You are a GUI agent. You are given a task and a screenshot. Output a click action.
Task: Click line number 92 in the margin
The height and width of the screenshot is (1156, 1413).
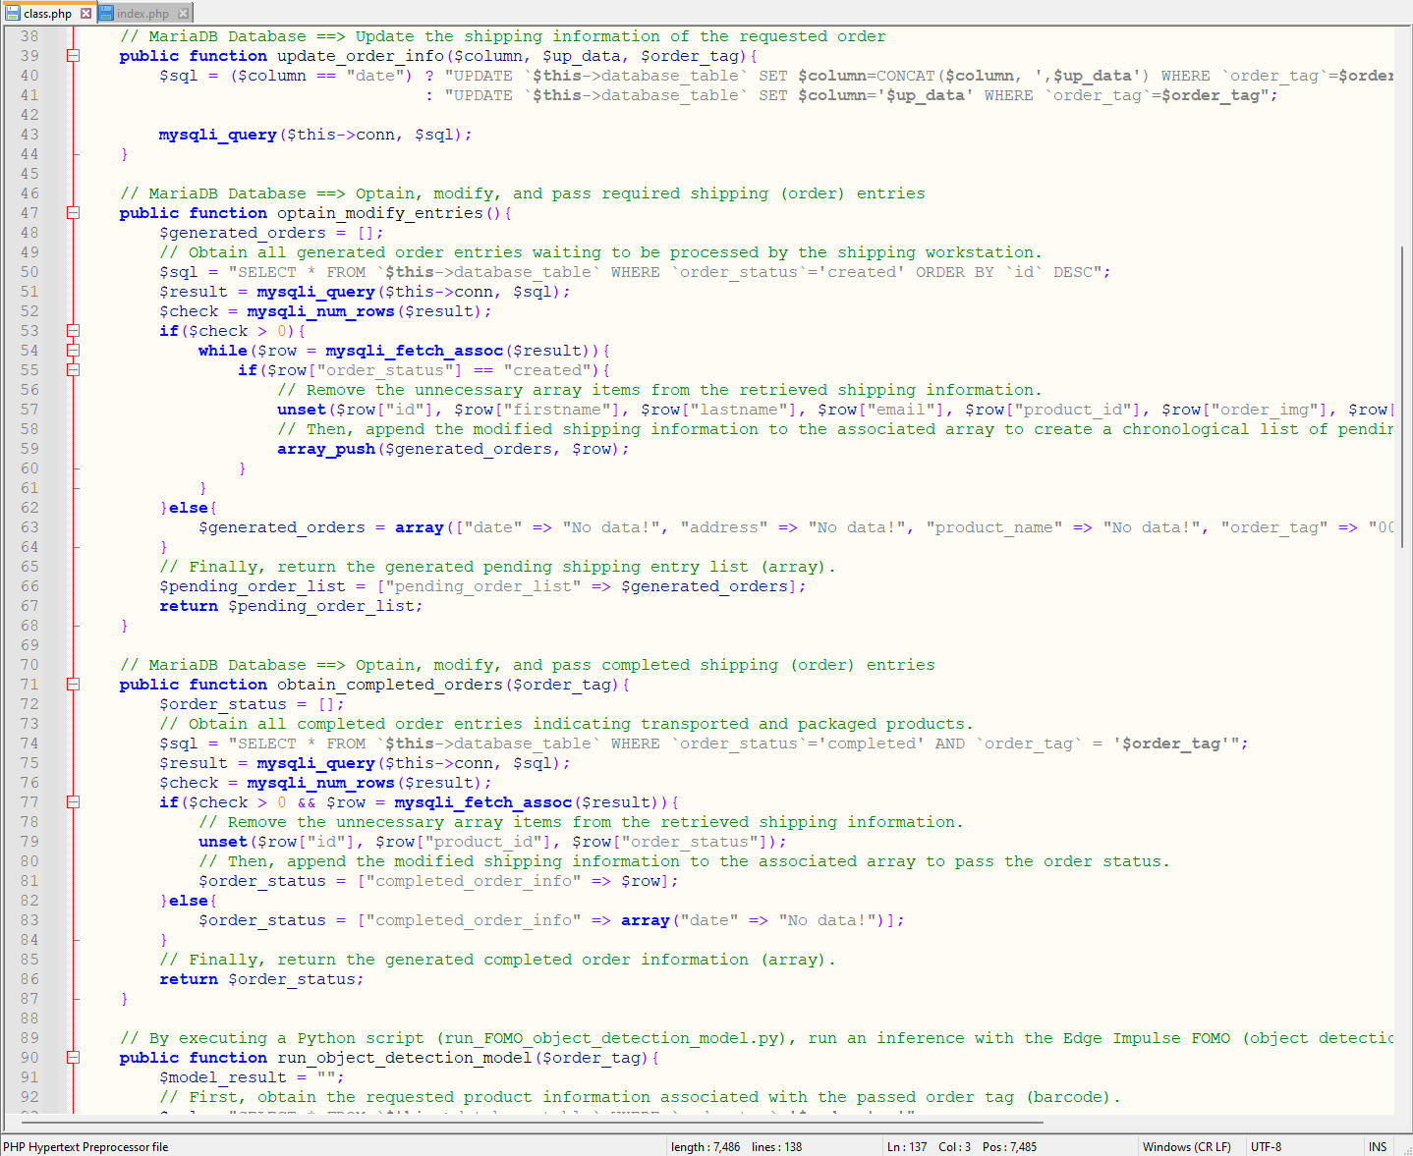coord(29,1097)
